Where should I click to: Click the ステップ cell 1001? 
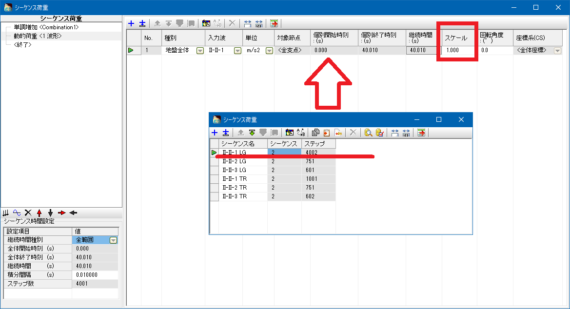coord(318,179)
